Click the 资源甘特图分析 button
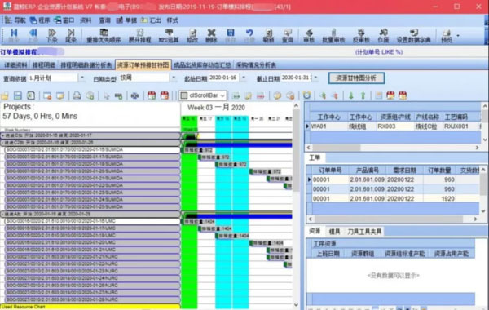489x310 pixels. [356, 78]
